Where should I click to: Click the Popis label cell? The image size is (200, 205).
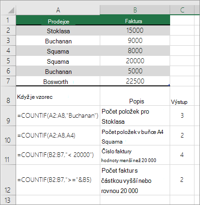click(135, 96)
